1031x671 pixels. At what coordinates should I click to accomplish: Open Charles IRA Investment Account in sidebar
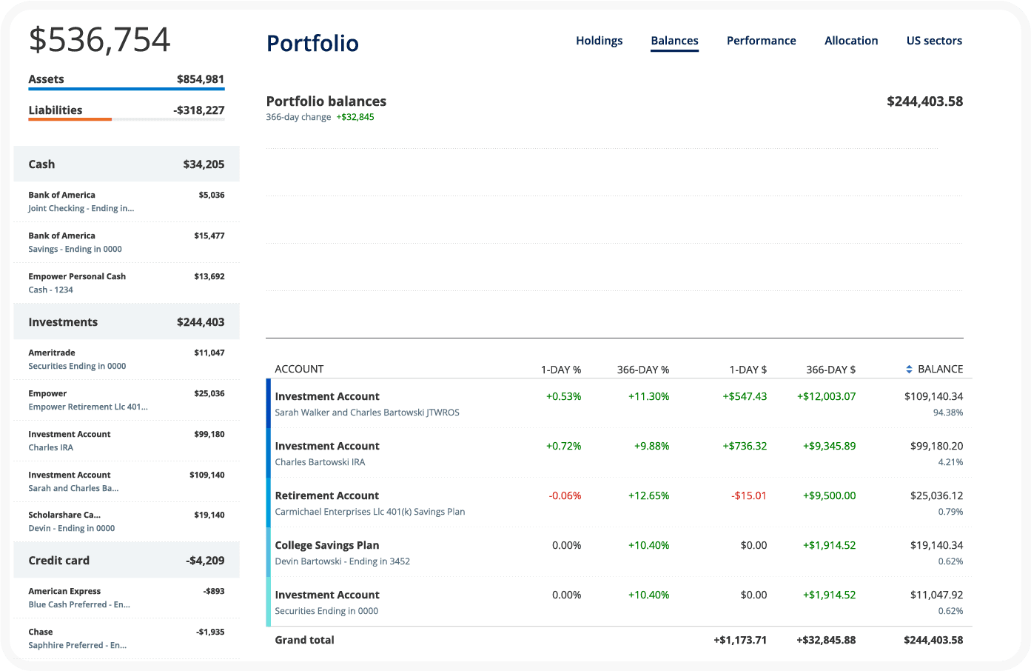[x=127, y=441]
